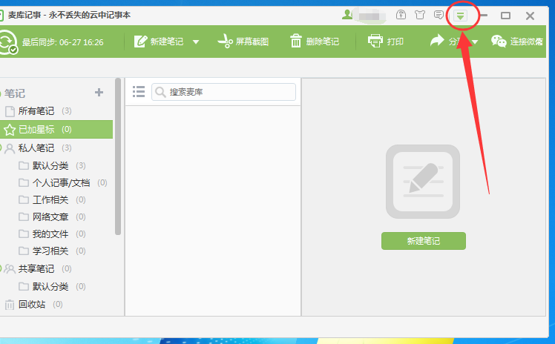Click the list view toggle icon
The width and height of the screenshot is (555, 344).
(139, 92)
